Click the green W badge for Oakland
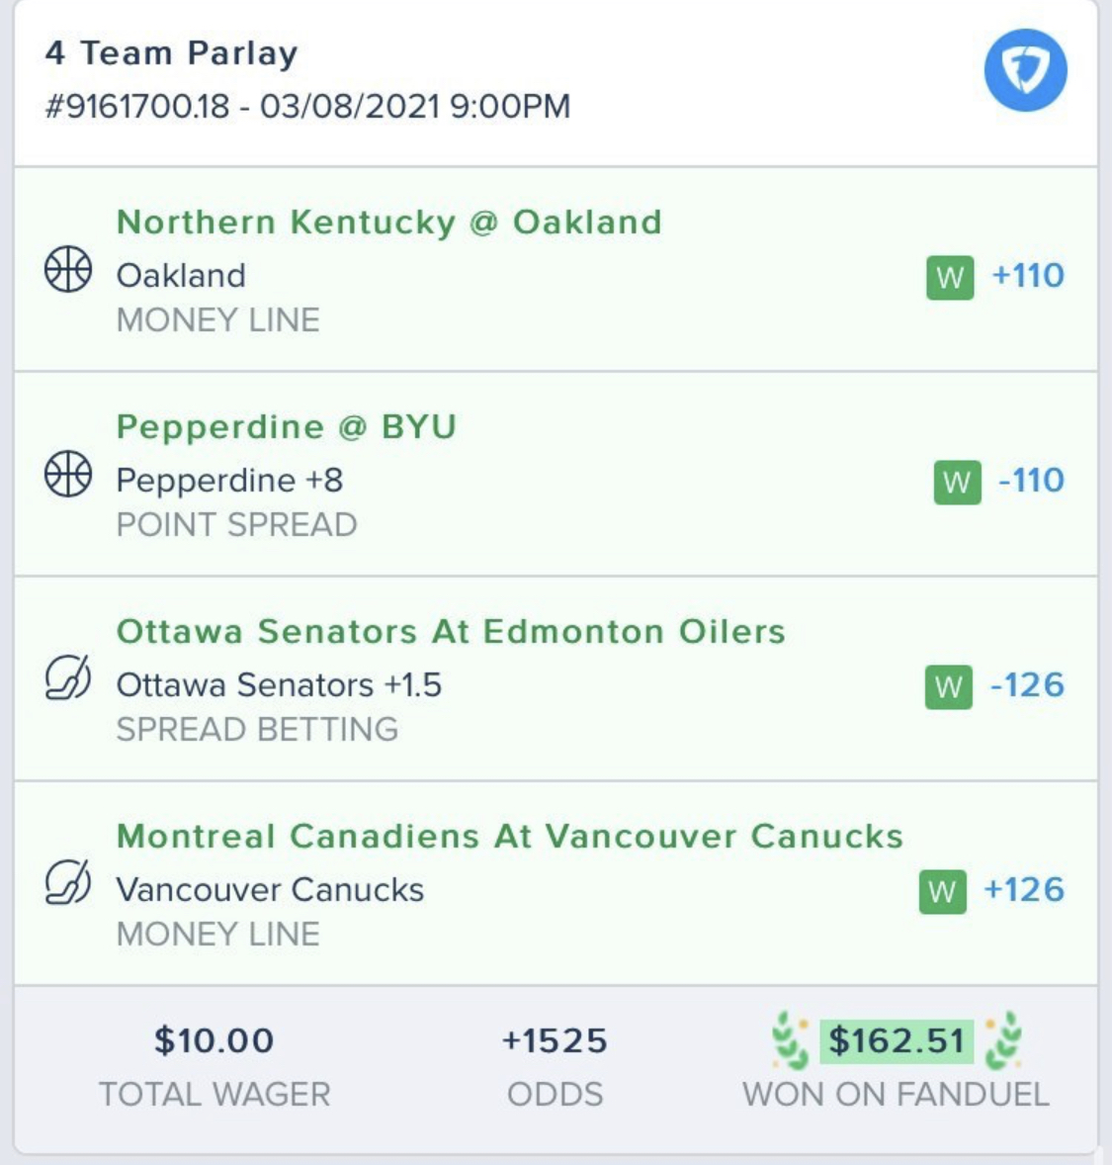The height and width of the screenshot is (1165, 1112). click(949, 277)
